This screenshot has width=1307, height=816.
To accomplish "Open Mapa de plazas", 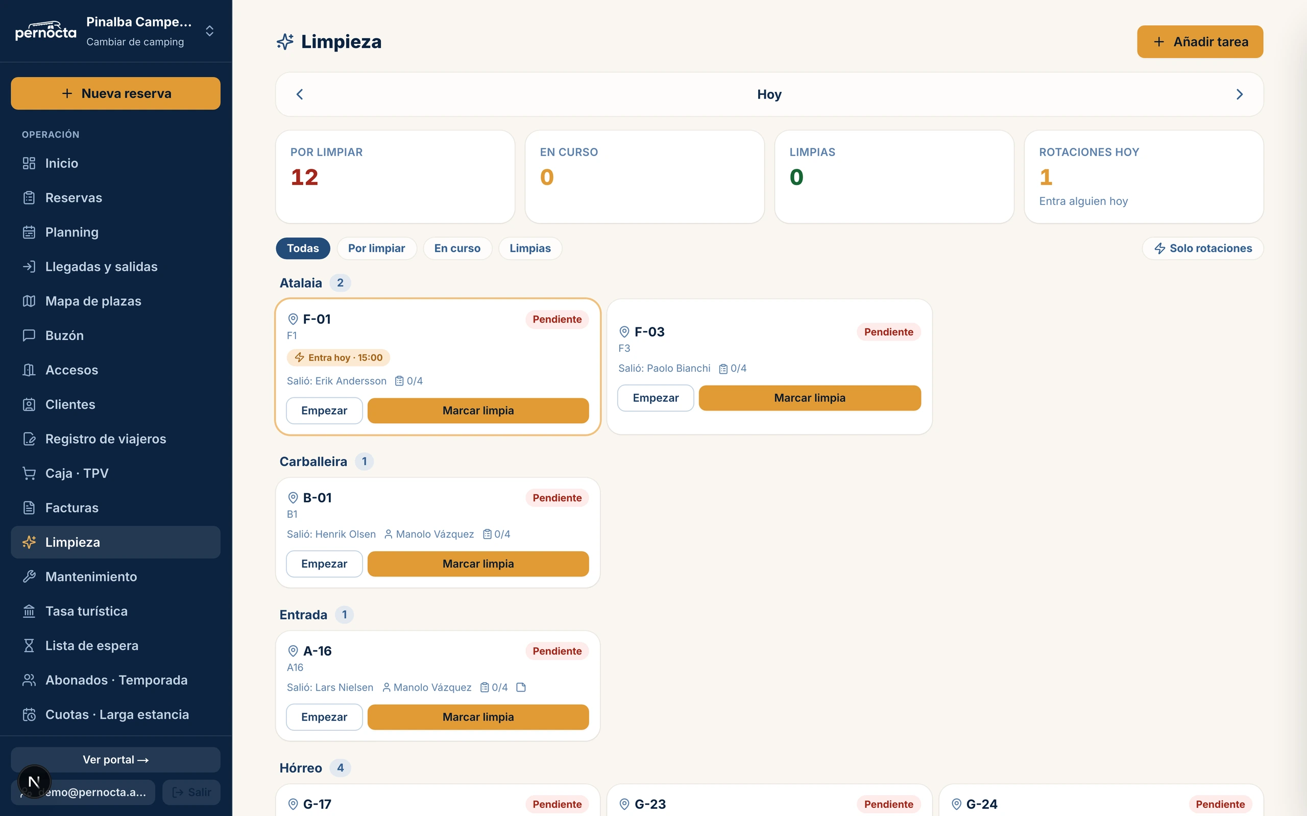I will point(115,301).
